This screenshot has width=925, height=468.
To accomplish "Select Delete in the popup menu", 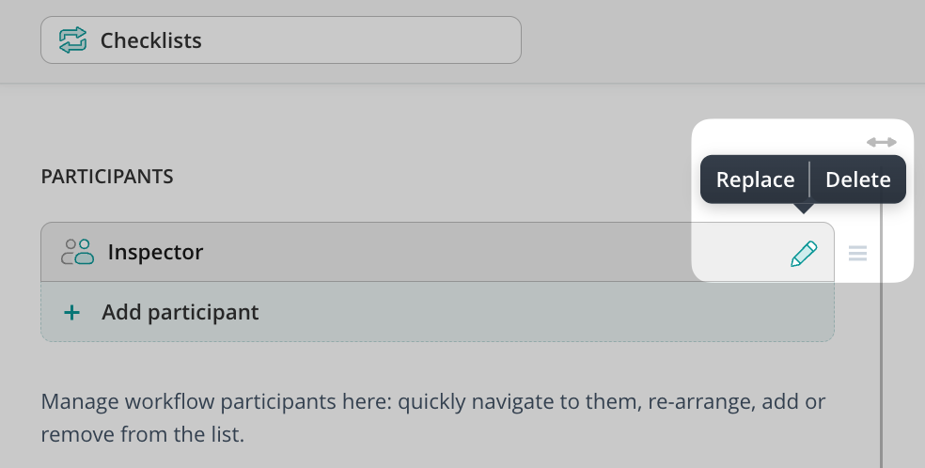I will [857, 179].
